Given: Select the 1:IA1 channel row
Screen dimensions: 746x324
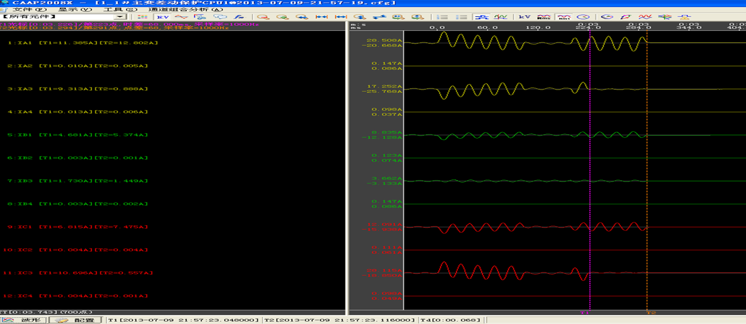Looking at the screenshot, I should tap(83, 43).
